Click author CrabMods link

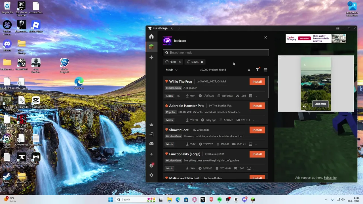[203, 130]
